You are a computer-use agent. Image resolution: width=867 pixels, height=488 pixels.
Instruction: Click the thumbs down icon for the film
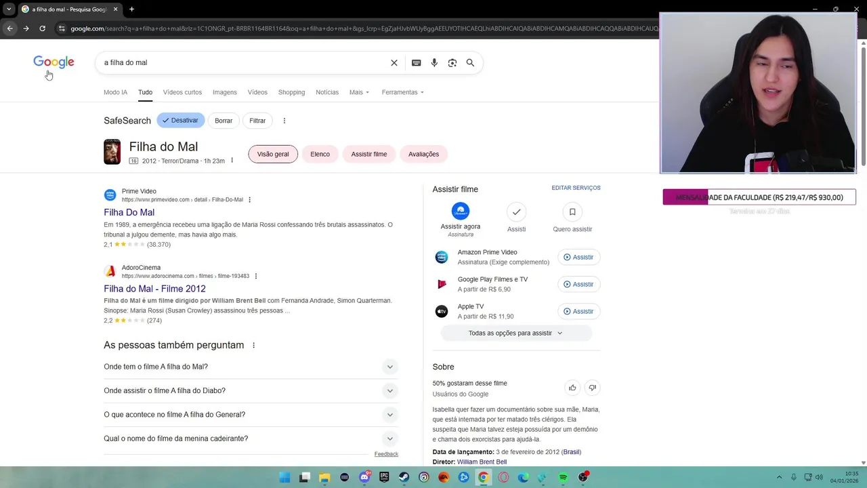click(592, 388)
